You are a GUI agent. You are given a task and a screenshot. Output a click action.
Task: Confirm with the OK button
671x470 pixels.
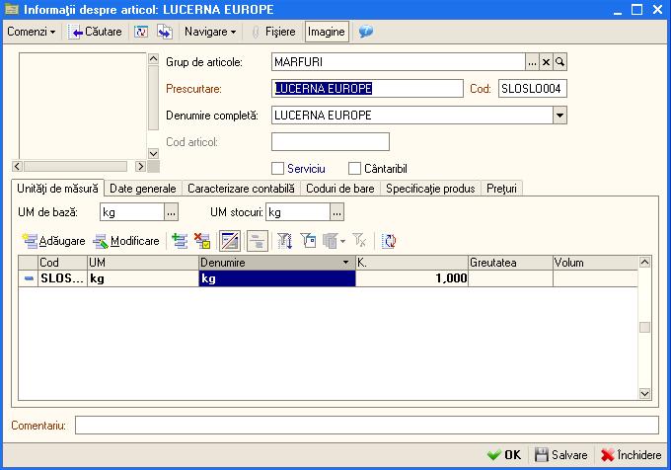click(x=504, y=454)
